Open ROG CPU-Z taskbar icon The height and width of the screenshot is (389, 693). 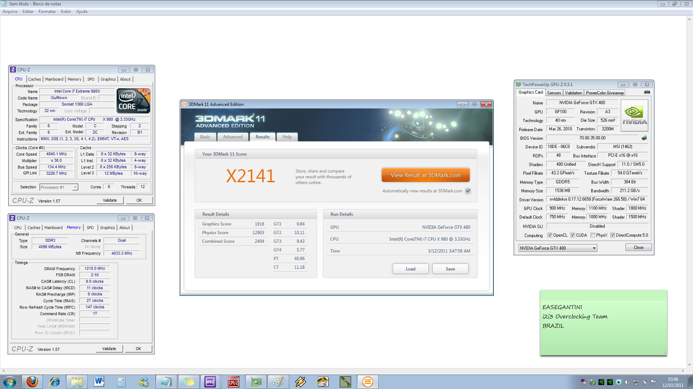pos(233,382)
